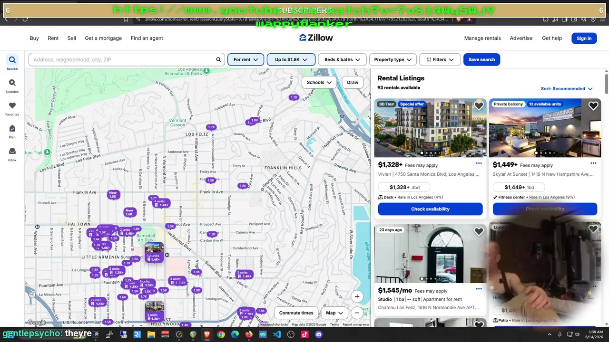Open more options for the $1,328+ listing
Screen dimensions: 609x342
point(479,163)
